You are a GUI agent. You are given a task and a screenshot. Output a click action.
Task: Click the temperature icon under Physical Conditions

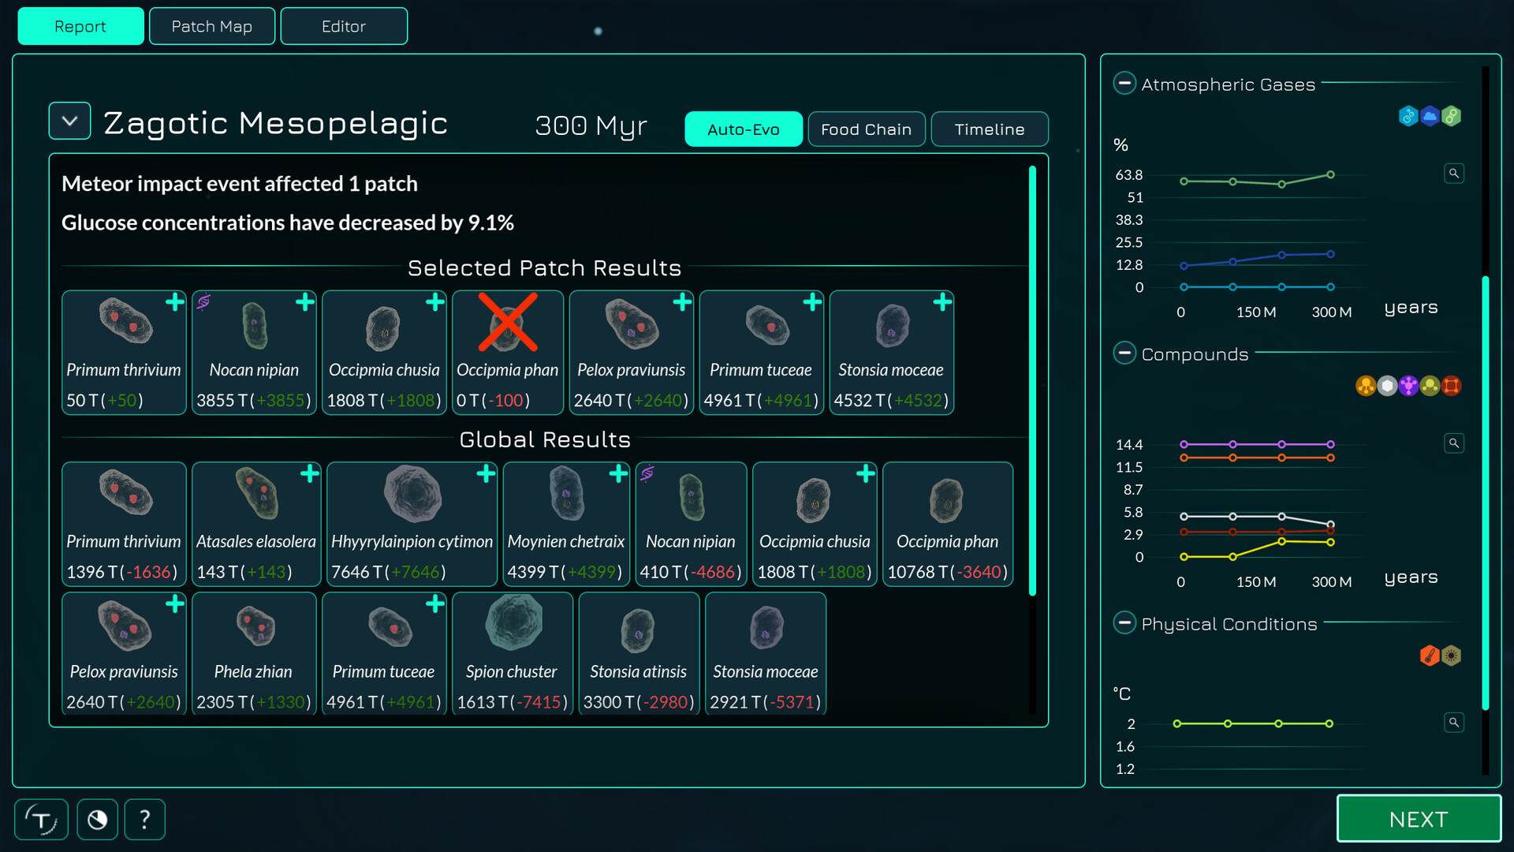tap(1430, 656)
